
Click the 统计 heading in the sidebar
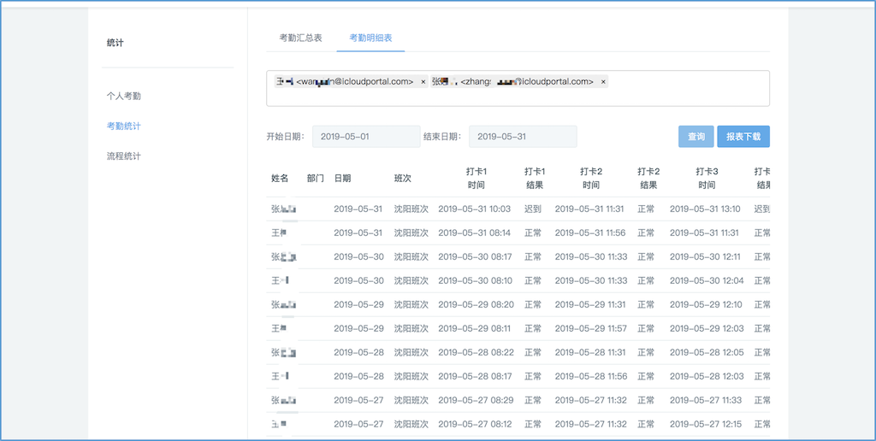tap(115, 43)
